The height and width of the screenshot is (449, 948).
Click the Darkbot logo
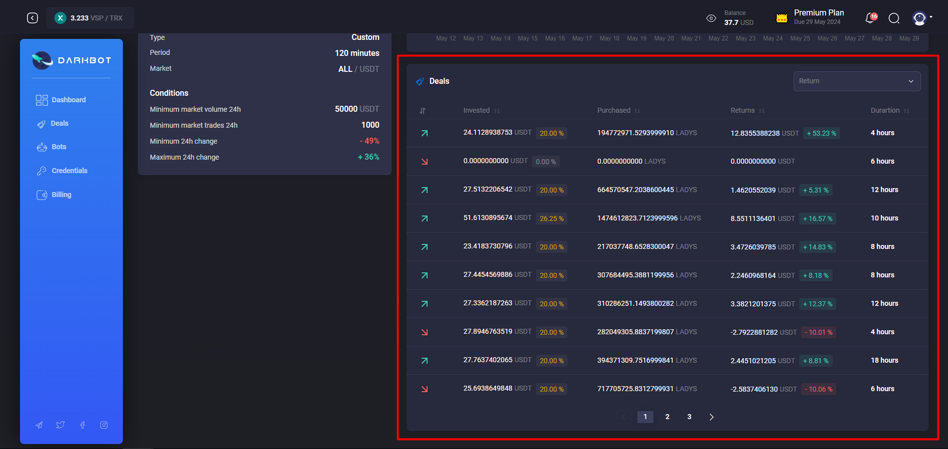click(x=71, y=60)
